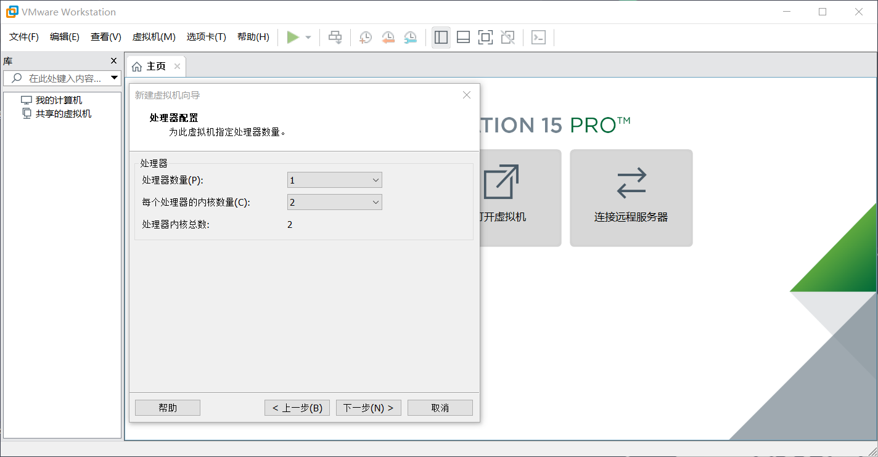This screenshot has width=878, height=457.
Task: Toggle the library sidebar view icon
Action: click(x=441, y=38)
